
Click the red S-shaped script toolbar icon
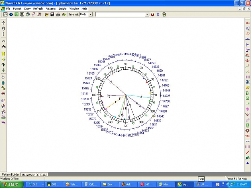coord(39,14)
